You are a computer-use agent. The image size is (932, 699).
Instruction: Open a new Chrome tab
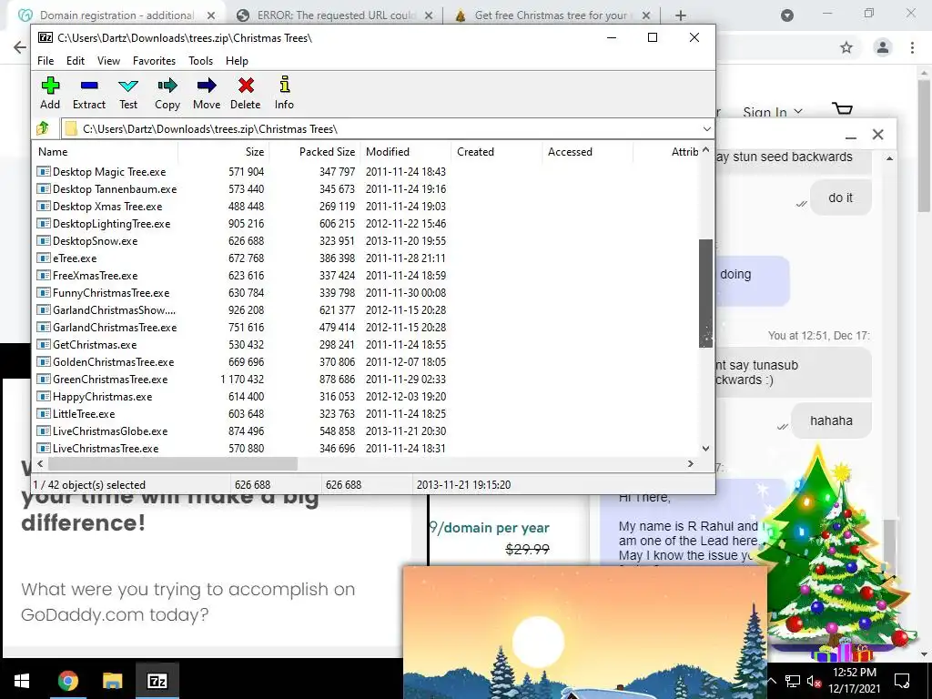point(681,15)
